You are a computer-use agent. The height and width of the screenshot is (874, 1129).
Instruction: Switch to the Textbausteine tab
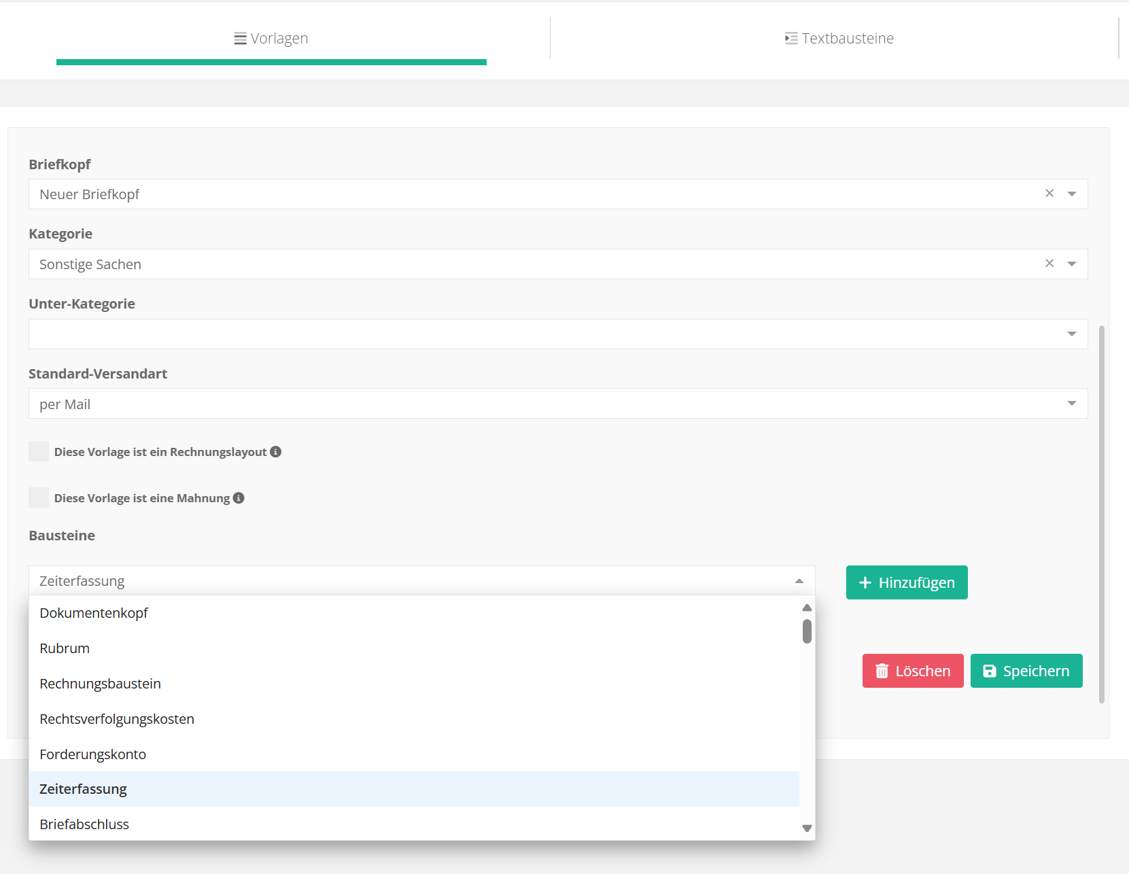(839, 39)
